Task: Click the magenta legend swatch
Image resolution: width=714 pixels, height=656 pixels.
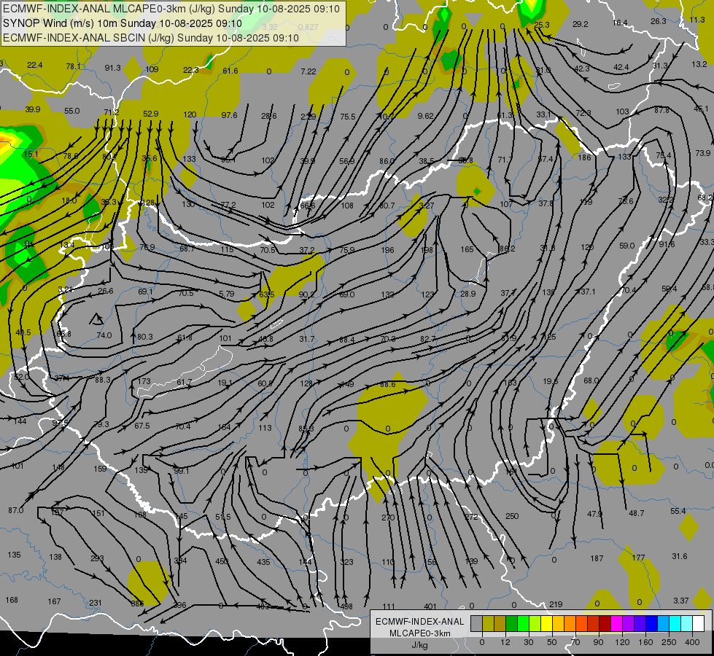Action: point(616,623)
